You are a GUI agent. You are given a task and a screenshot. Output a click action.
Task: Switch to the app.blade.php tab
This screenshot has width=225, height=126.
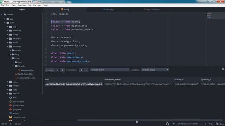[152, 9]
